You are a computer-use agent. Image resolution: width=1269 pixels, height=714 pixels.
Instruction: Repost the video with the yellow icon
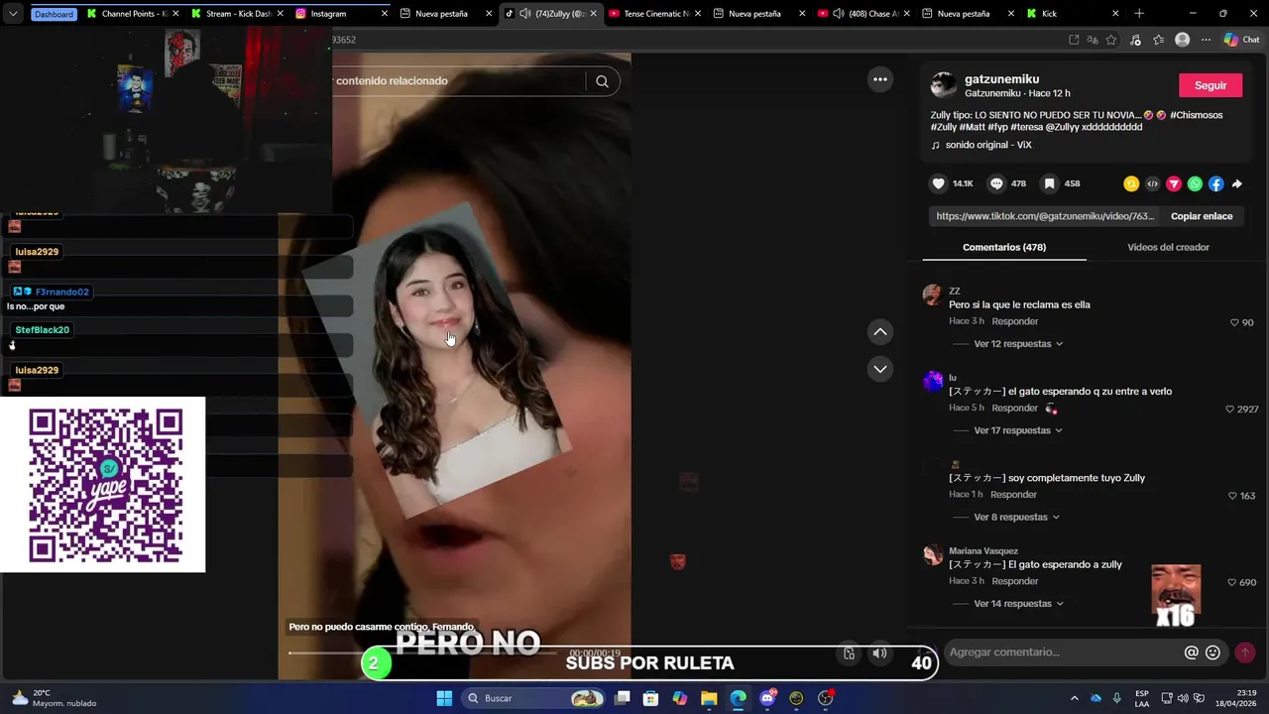point(1131,183)
